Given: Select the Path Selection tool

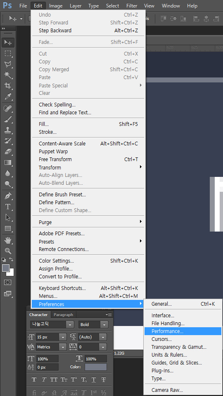Looking at the screenshot, I should pyautogui.click(x=8, y=217).
